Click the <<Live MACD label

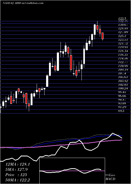tap(110, 177)
